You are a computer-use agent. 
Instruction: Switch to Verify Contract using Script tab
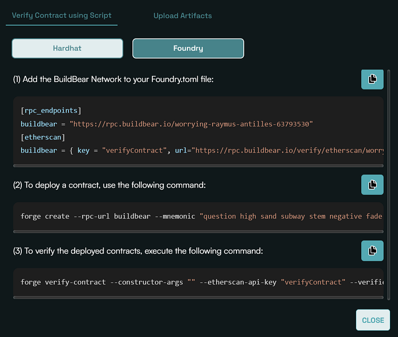coord(62,15)
